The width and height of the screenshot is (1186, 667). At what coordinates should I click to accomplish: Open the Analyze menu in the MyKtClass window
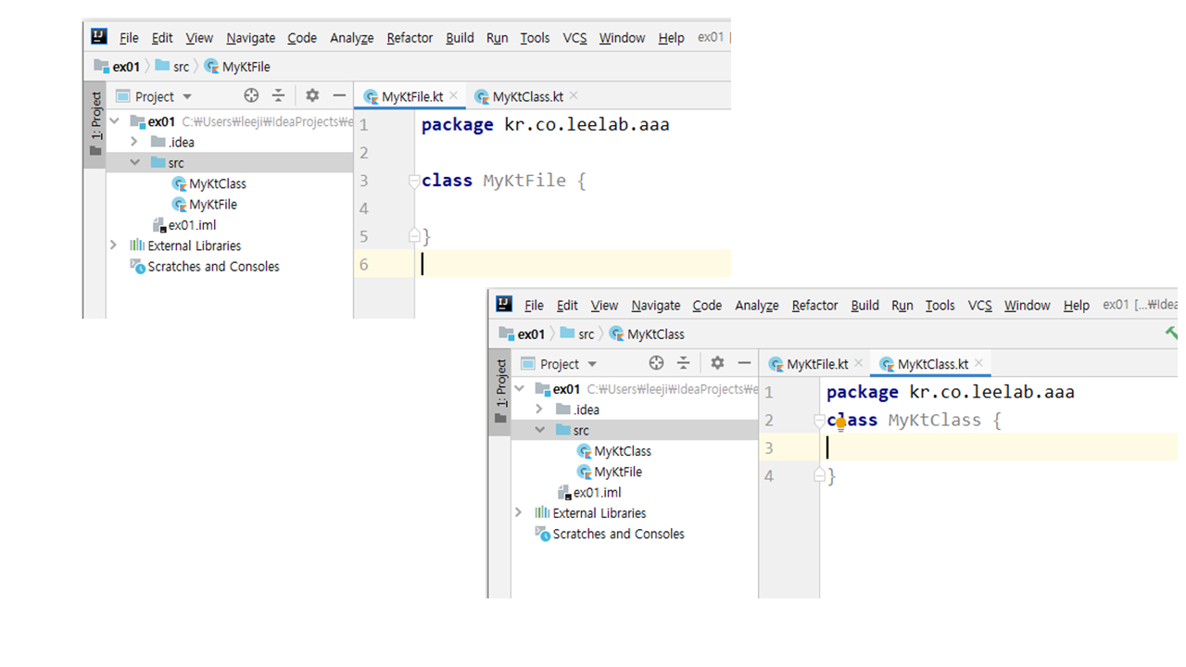coord(756,306)
